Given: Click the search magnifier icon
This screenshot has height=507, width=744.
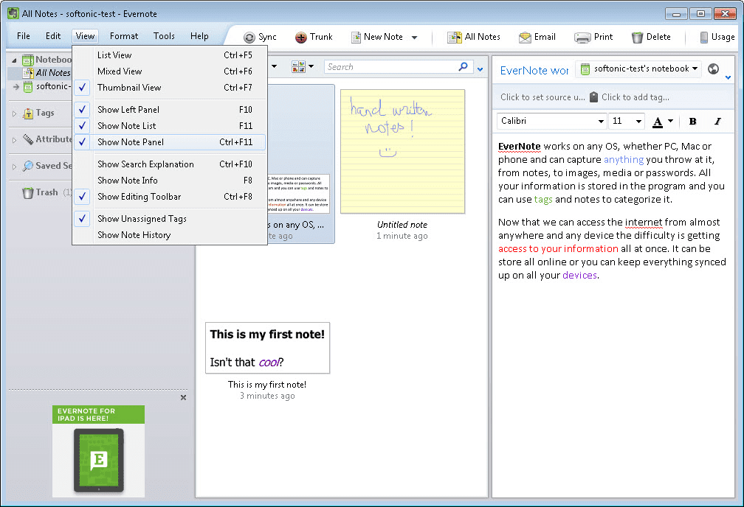Looking at the screenshot, I should [463, 67].
